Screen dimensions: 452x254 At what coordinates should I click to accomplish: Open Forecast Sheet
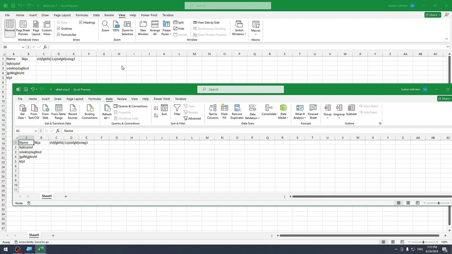[313, 112]
